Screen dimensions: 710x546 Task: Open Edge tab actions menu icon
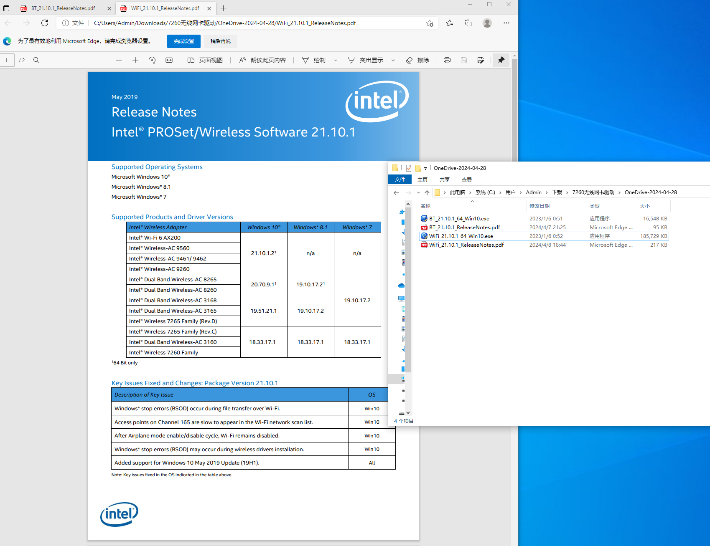[x=6, y=8]
